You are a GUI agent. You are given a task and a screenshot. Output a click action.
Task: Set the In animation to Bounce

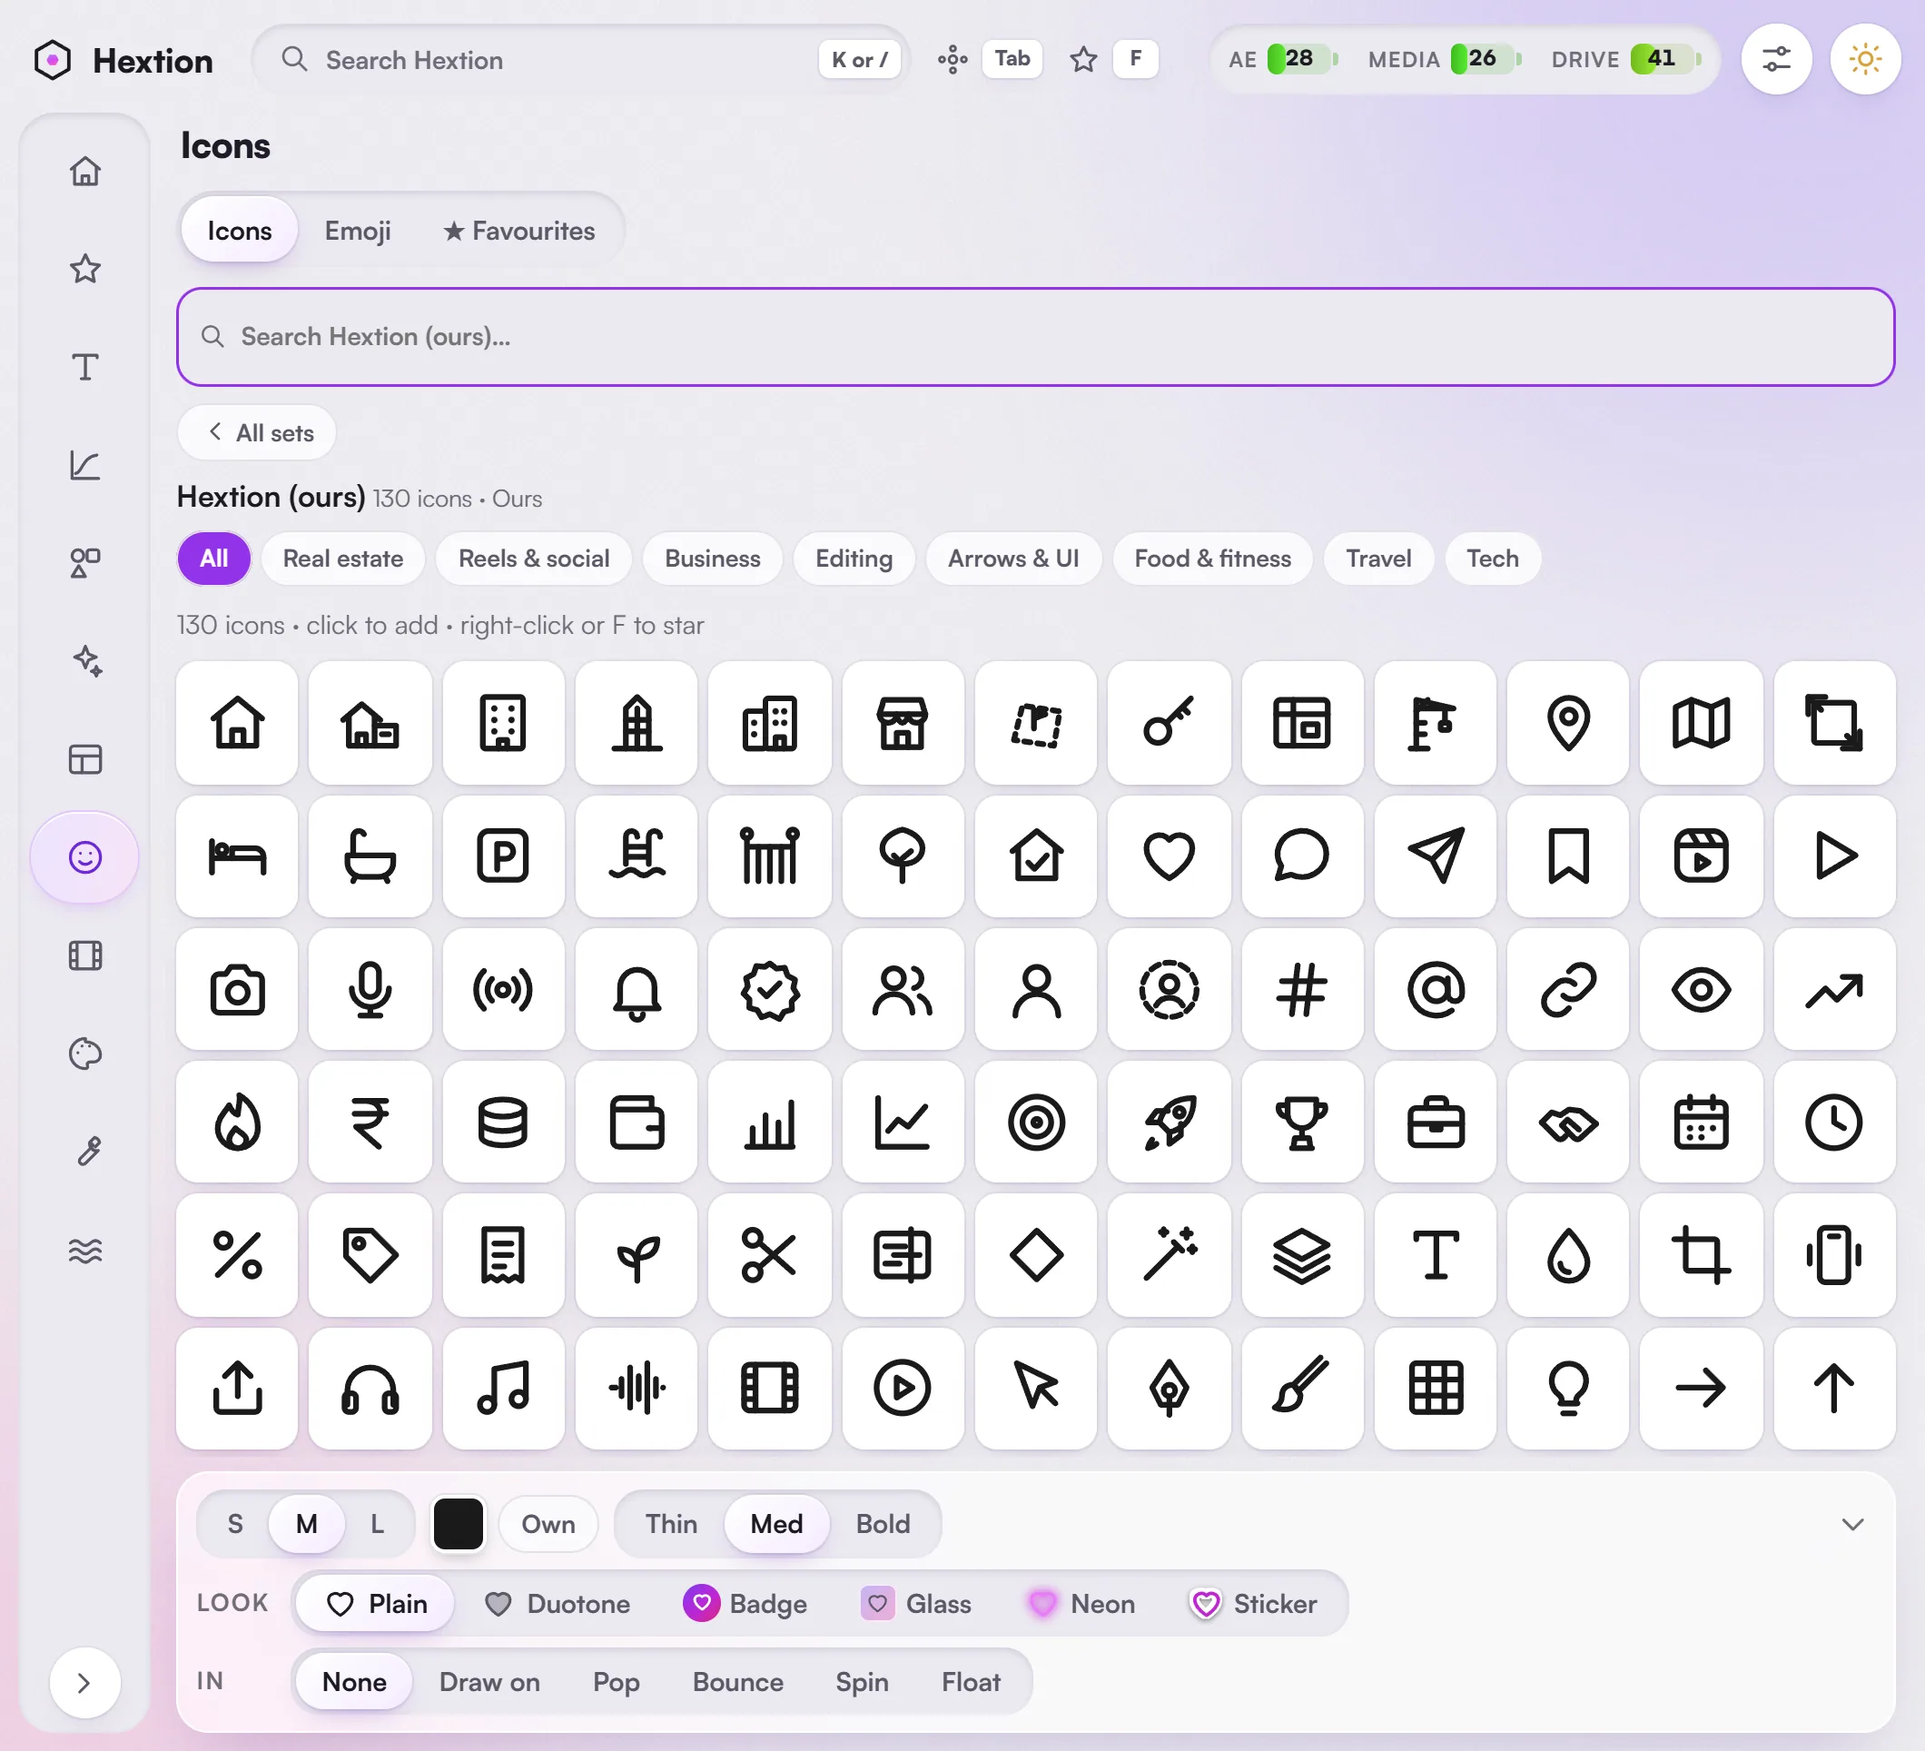click(x=738, y=1682)
